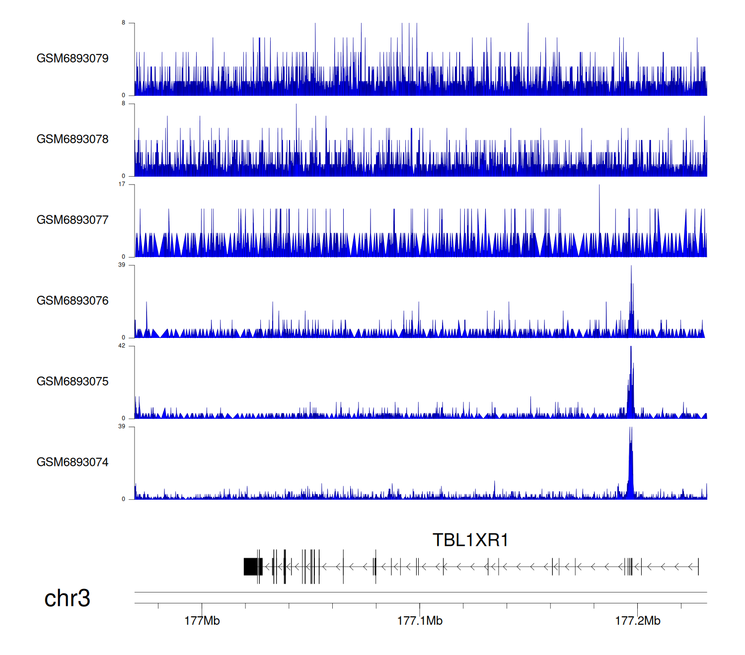Image resolution: width=745 pixels, height=655 pixels.
Task: Click the GSM6893077 track label
Action: pos(73,220)
